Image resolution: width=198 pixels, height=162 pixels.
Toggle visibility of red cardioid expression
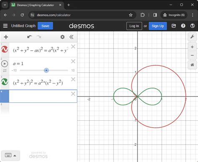5,49
